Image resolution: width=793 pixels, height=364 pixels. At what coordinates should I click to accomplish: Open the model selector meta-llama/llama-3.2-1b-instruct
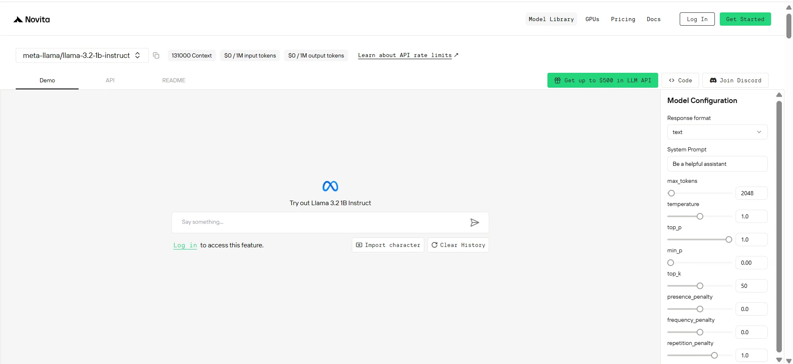pos(82,55)
